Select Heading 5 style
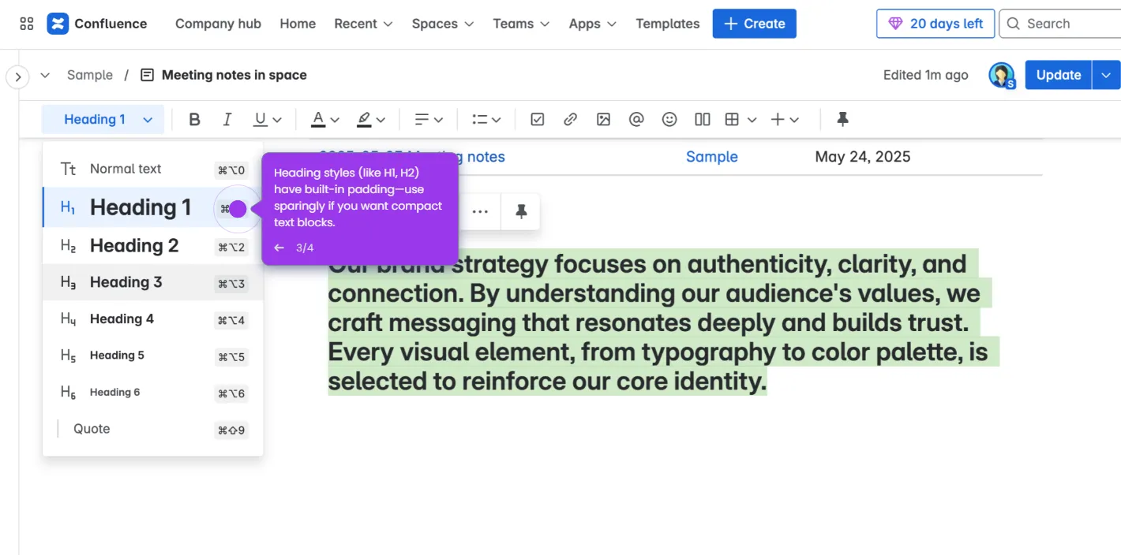 153,356
